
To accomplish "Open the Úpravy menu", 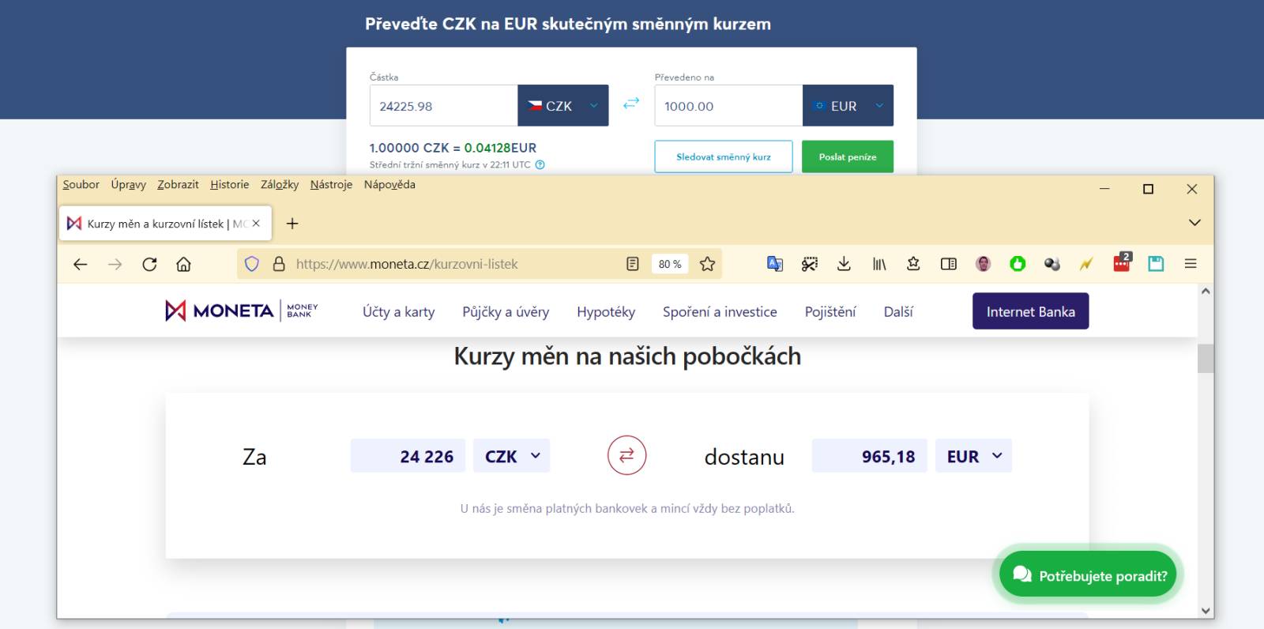I will click(129, 185).
